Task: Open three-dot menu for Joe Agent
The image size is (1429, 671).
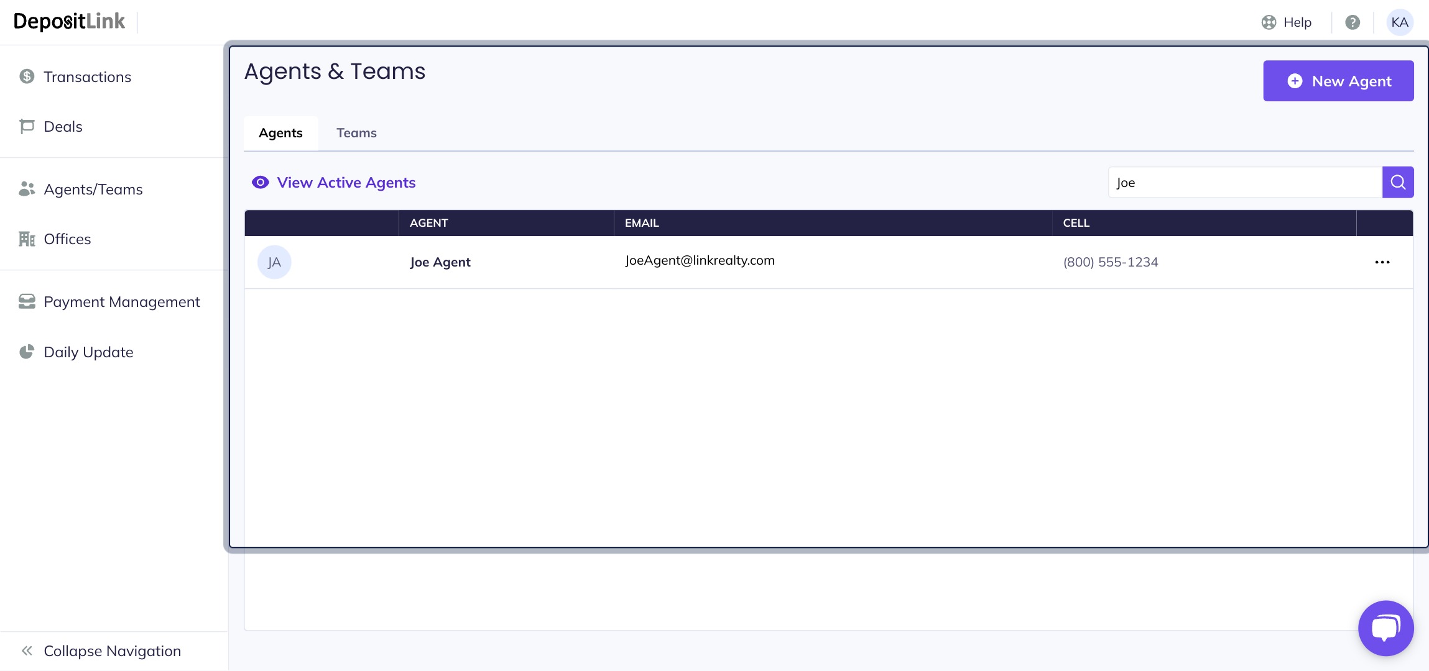Action: [x=1382, y=262]
